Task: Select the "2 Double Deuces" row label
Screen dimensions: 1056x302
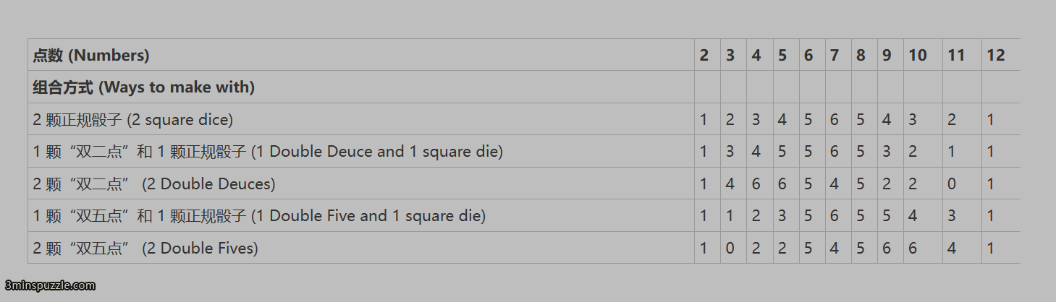Action: tap(154, 184)
